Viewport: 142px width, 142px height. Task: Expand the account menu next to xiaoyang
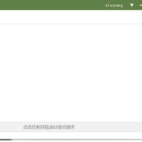click(x=132, y=5)
